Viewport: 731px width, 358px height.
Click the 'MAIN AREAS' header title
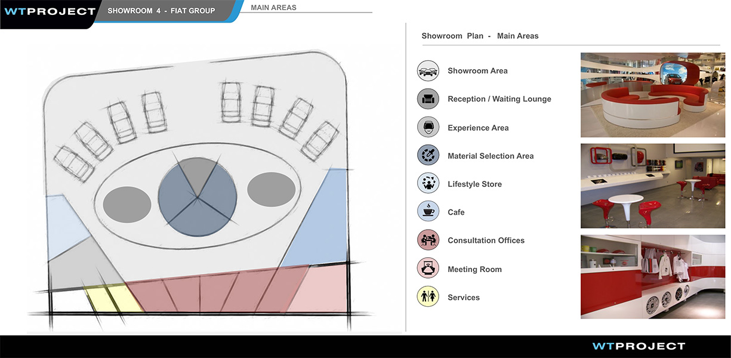coord(274,8)
